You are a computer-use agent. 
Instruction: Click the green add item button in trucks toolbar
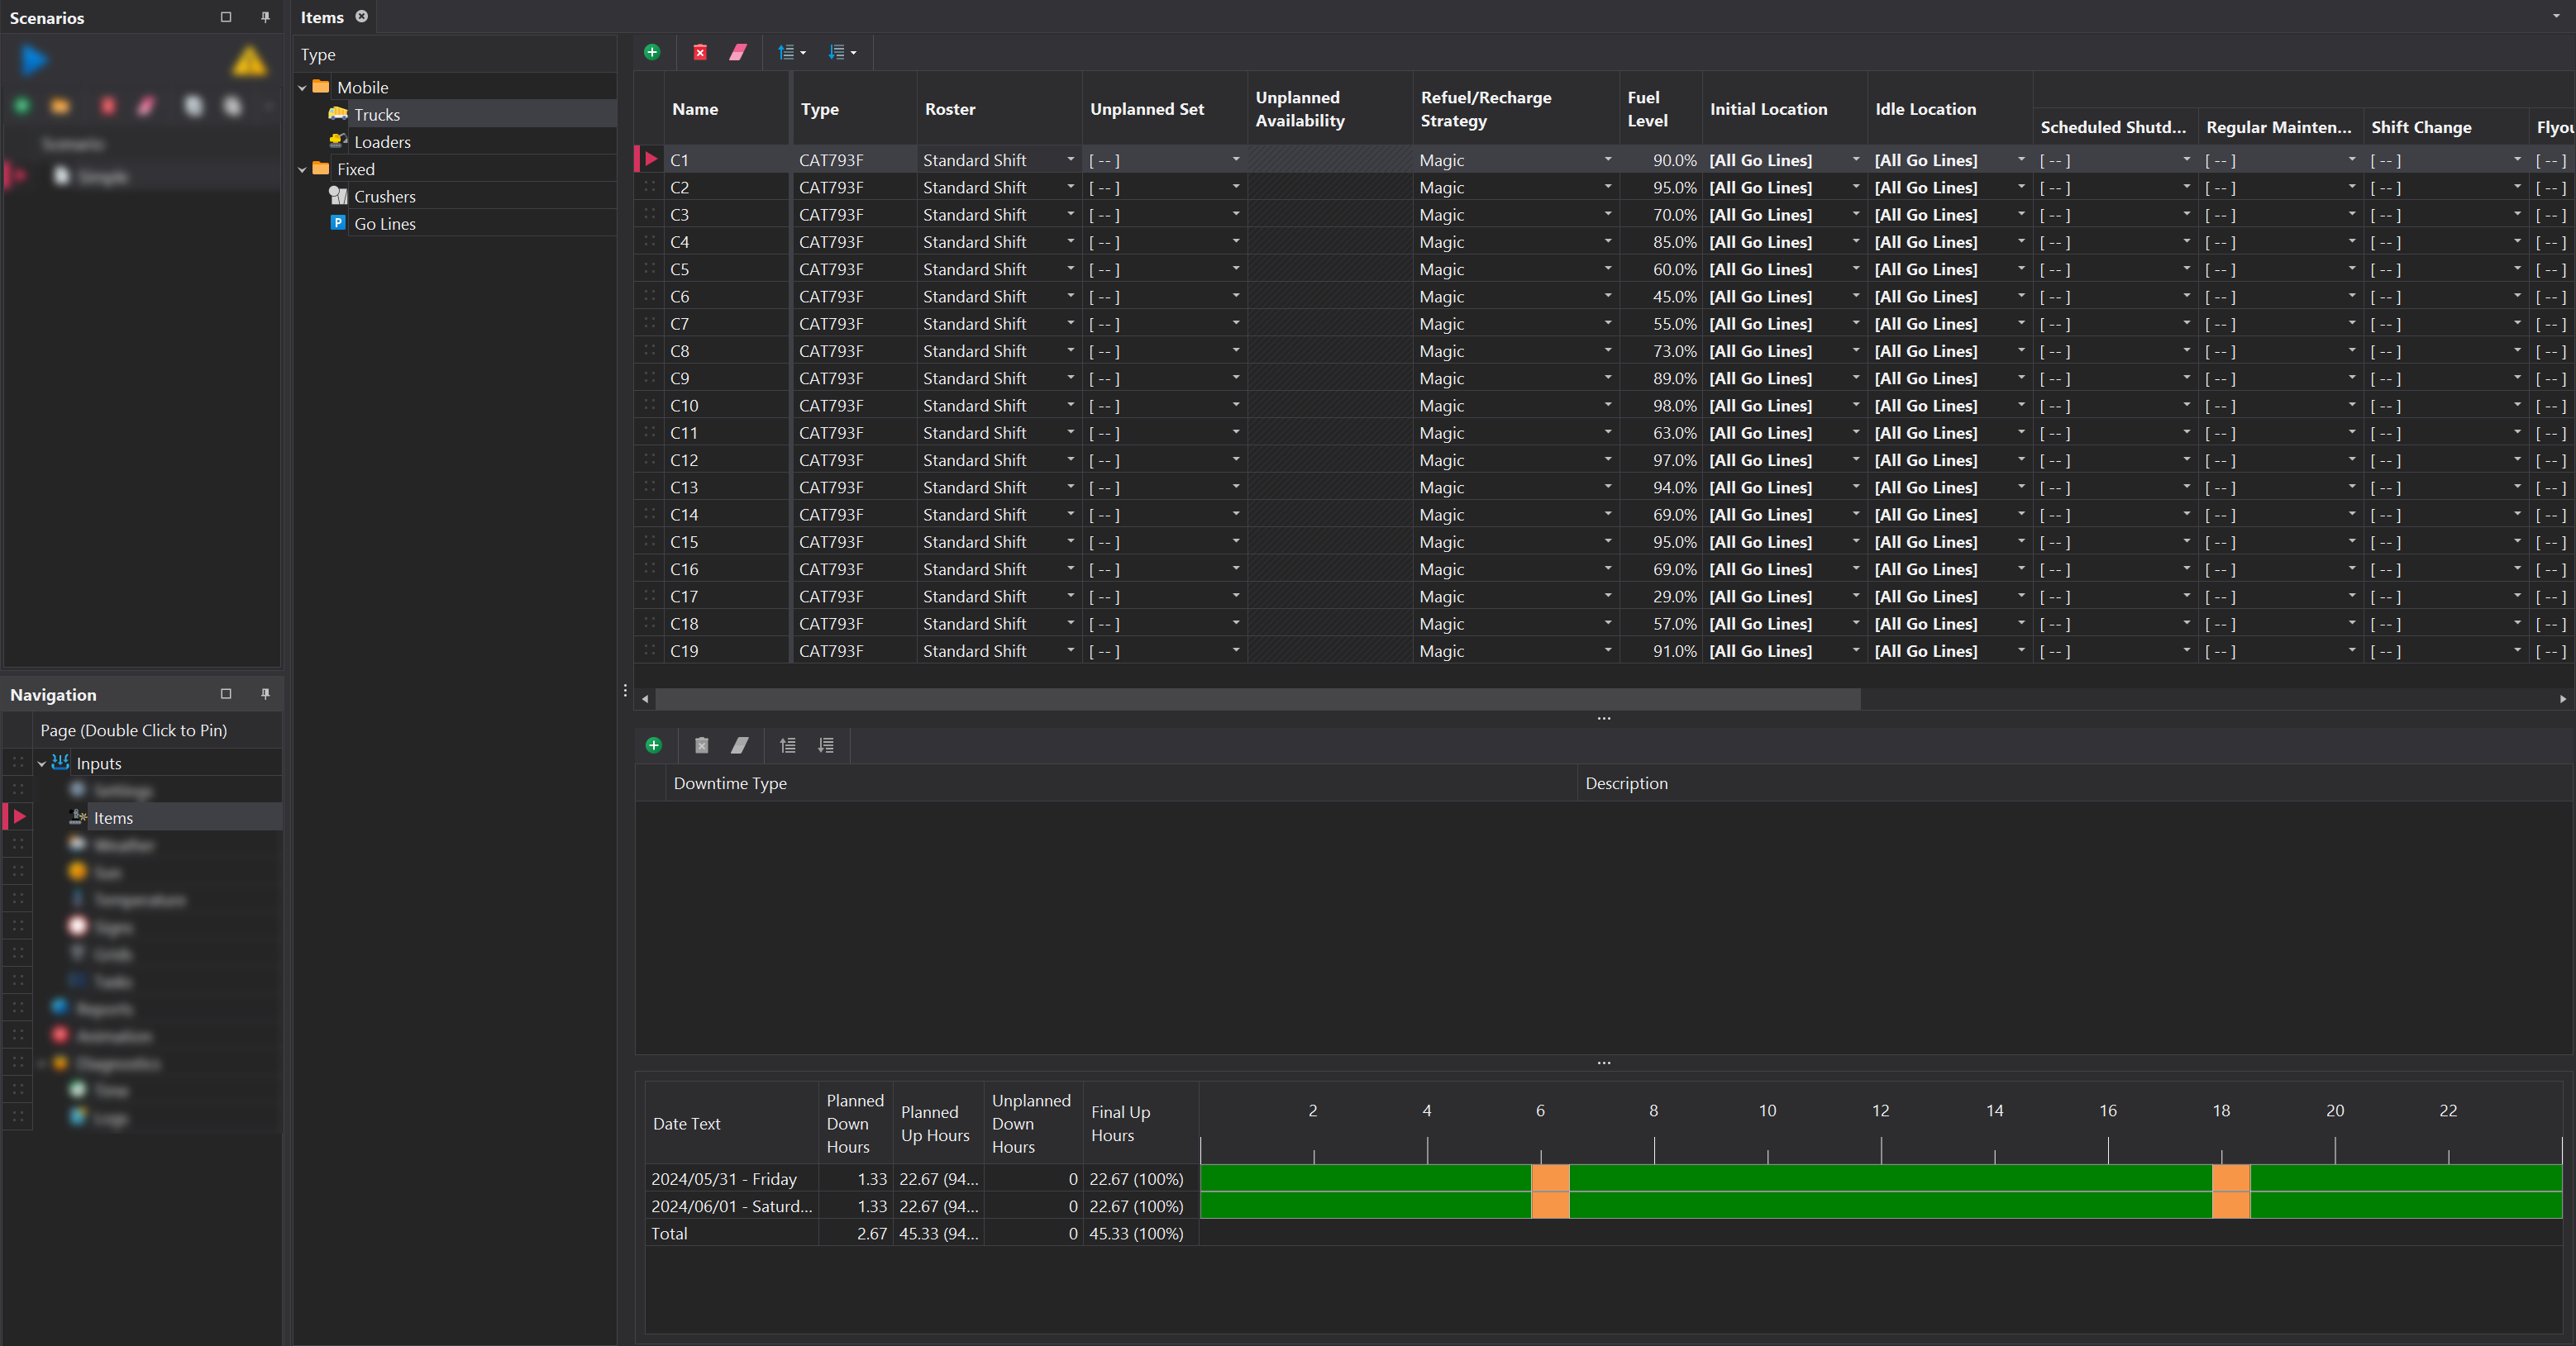652,52
